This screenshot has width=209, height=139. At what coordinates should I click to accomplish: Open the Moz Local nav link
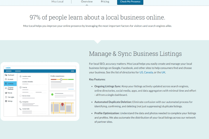[57, 2]
